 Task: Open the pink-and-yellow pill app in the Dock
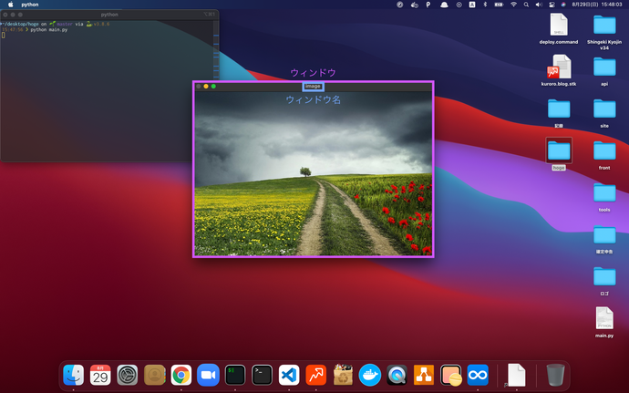(x=451, y=375)
